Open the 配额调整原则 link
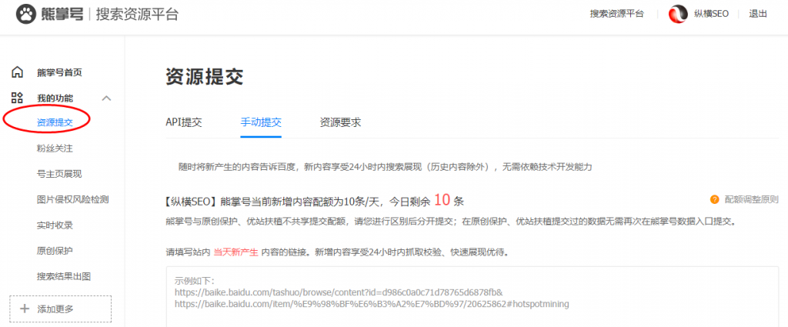Viewport: 788px width, 327px height. point(751,199)
